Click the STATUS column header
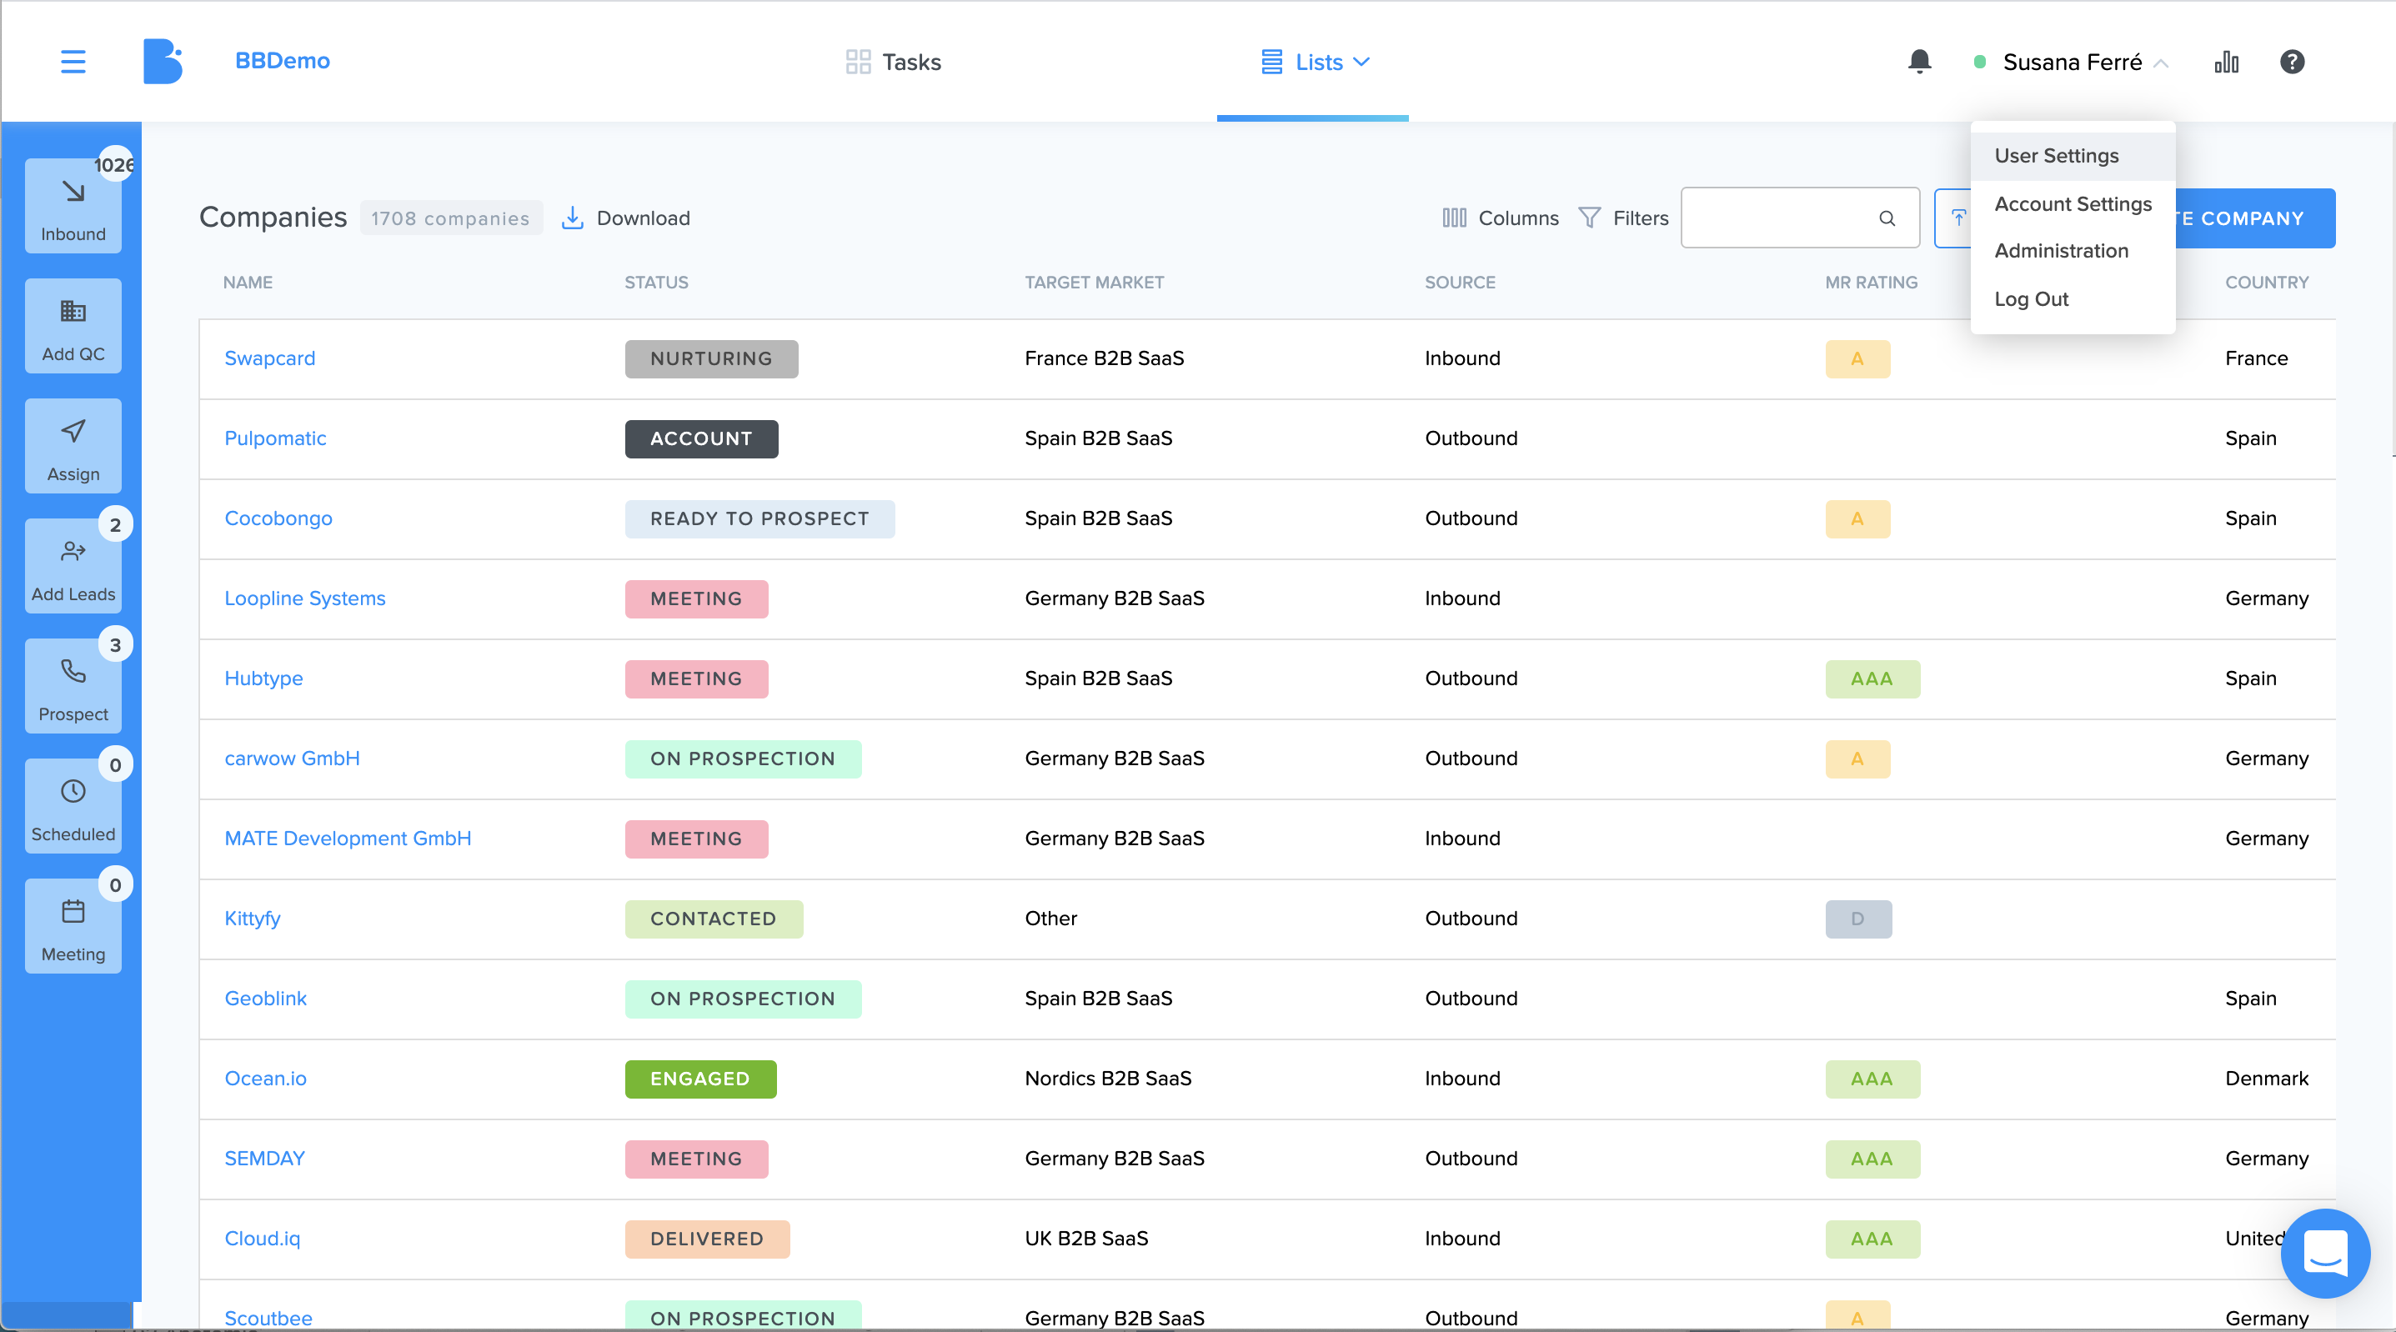This screenshot has width=2396, height=1332. pos(656,282)
